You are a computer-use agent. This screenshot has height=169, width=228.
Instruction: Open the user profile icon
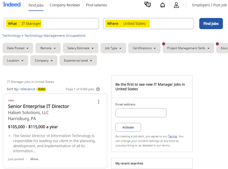176,5
